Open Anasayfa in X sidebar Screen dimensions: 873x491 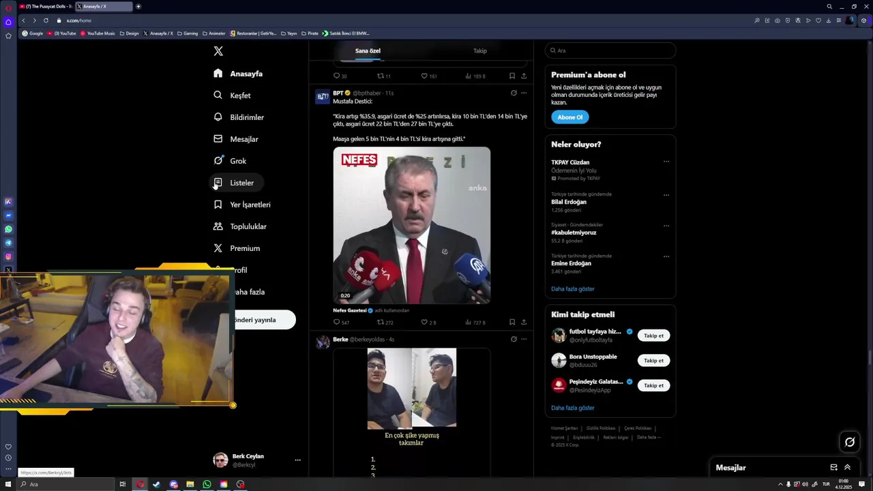[x=238, y=74]
